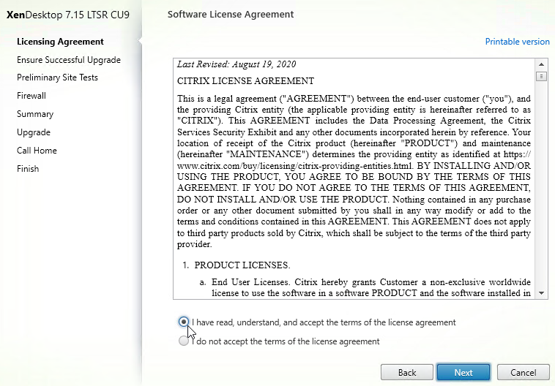Open the Call Home step

click(37, 151)
